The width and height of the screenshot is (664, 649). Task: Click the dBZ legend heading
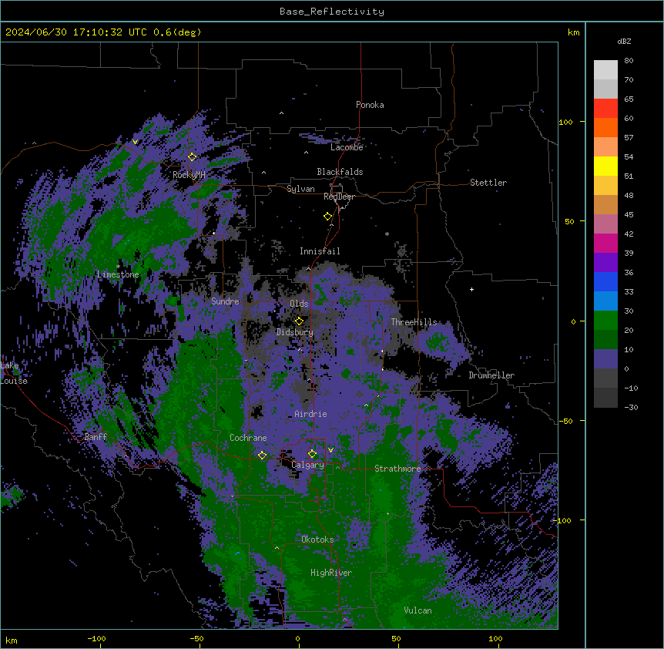point(624,41)
